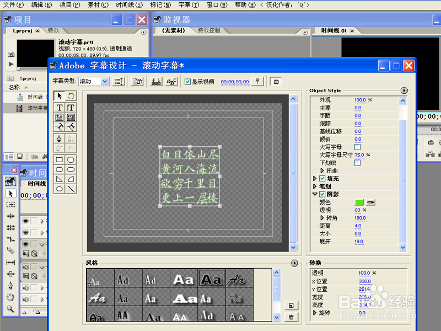The image size is (441, 331).
Task: Click the new style button in Styles panel
Action: [291, 306]
